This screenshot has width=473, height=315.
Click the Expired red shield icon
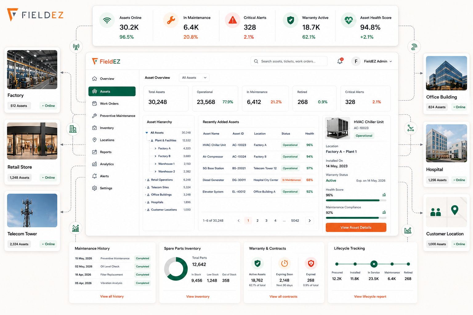311,263
